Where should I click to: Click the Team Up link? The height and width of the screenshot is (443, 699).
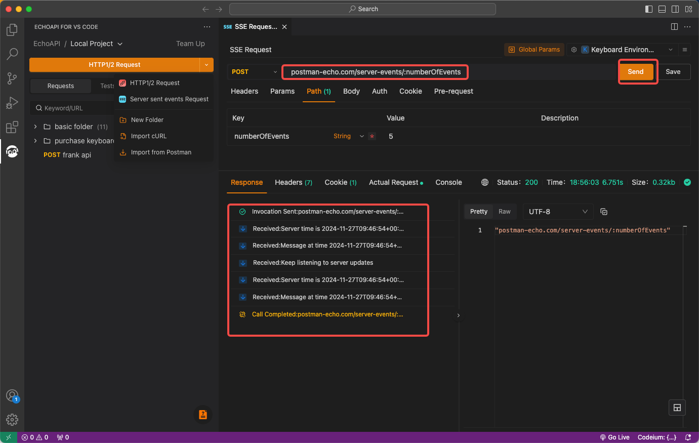pos(190,44)
